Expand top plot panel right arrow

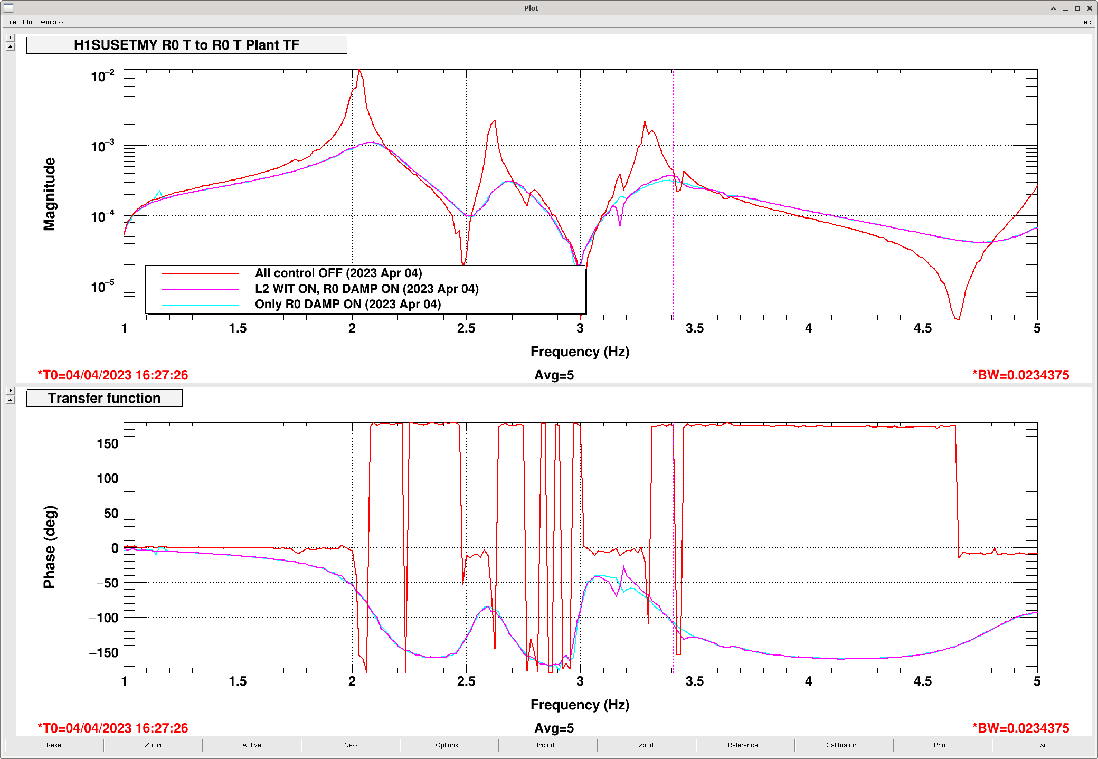tap(10, 37)
